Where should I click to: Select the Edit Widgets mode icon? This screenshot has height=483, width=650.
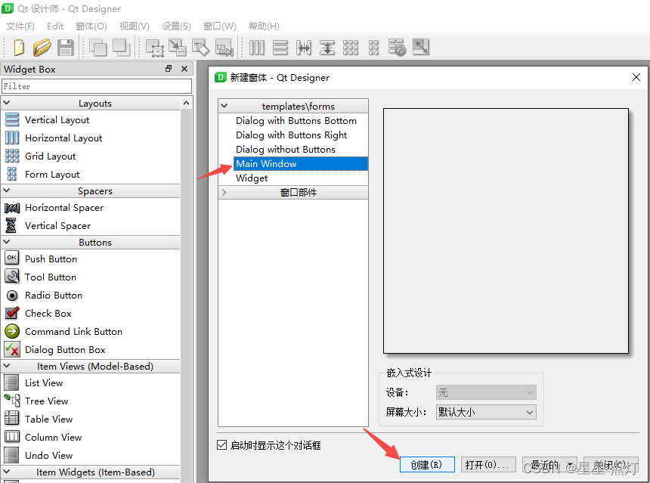(x=155, y=48)
